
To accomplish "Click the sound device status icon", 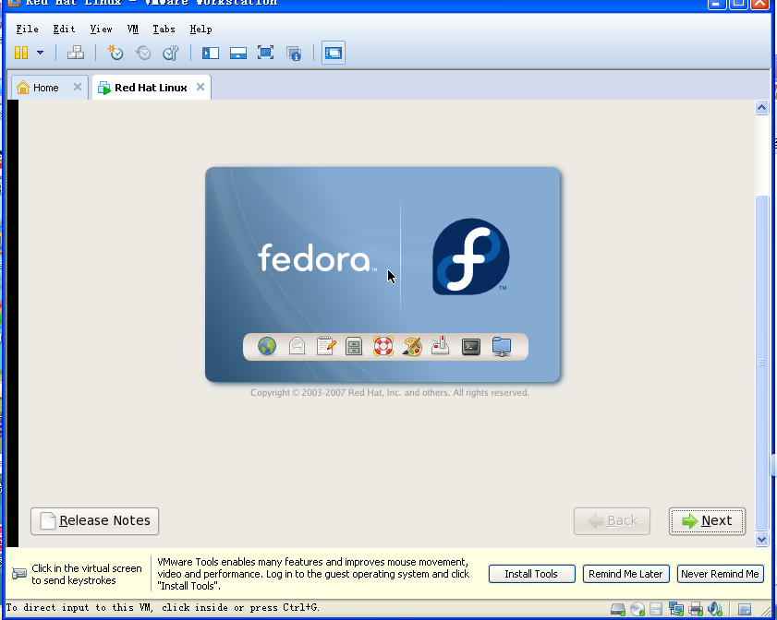I will tap(714, 609).
